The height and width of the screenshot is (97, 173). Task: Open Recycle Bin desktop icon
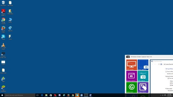point(3,3)
